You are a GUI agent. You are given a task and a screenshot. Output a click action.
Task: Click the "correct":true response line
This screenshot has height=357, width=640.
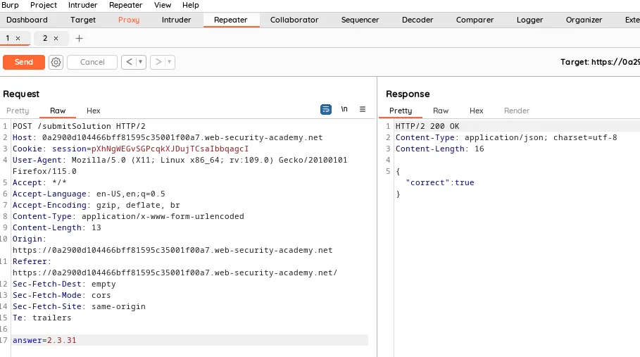tap(439, 183)
